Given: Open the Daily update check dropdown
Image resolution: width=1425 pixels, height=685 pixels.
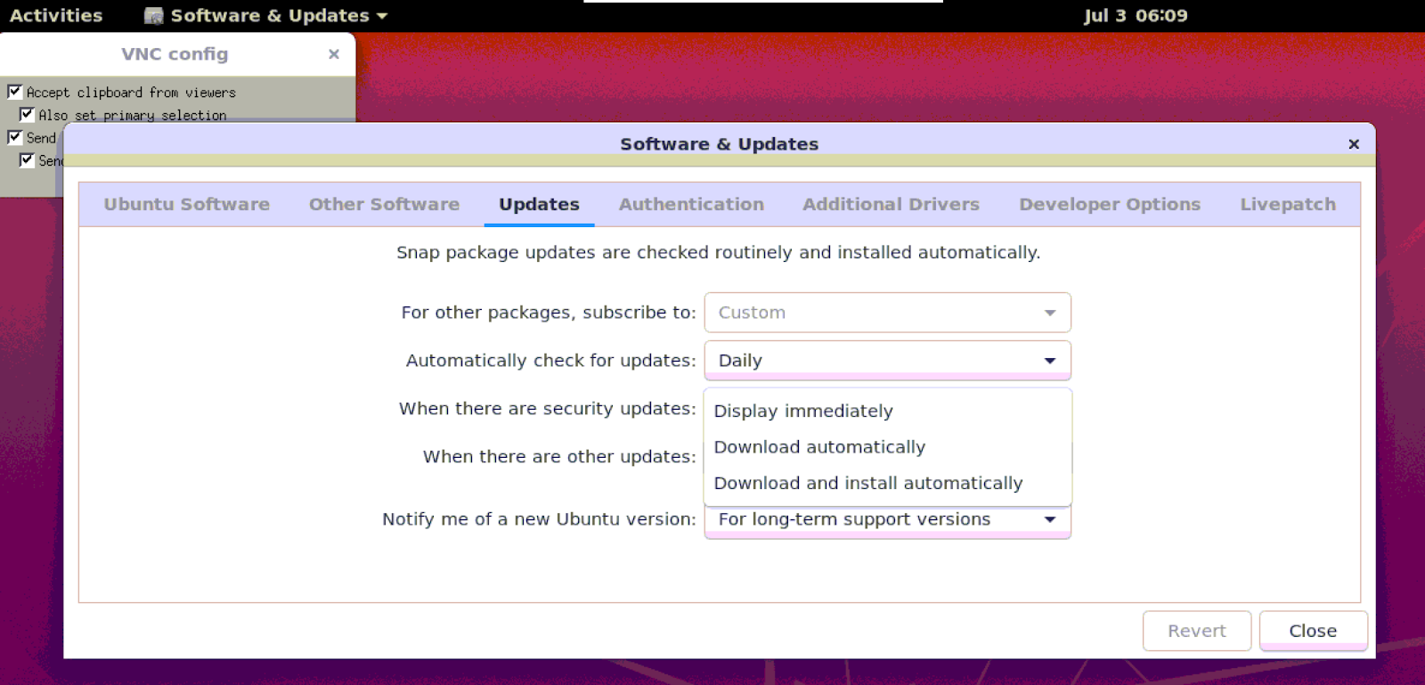Looking at the screenshot, I should click(x=887, y=361).
